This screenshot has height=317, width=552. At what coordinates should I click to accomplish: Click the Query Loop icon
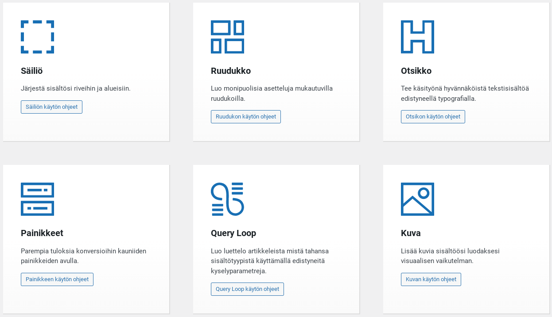click(227, 199)
